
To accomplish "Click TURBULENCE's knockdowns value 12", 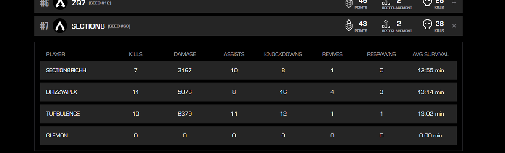I will [x=283, y=114].
